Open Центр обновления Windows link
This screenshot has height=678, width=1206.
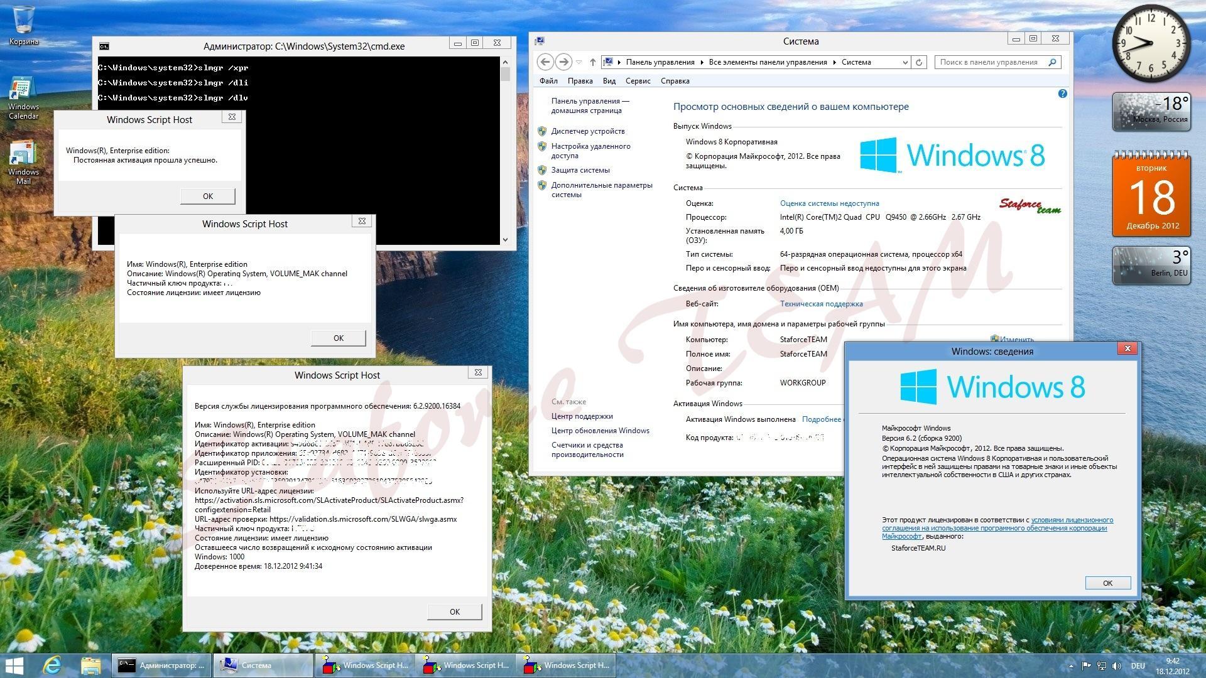(x=600, y=431)
